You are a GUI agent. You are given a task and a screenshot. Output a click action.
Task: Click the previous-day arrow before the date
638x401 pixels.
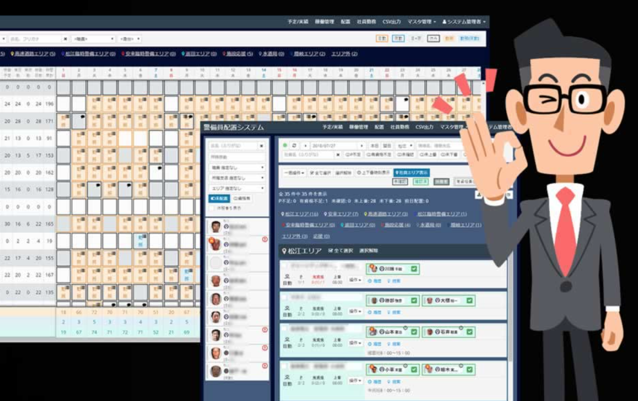(x=305, y=146)
